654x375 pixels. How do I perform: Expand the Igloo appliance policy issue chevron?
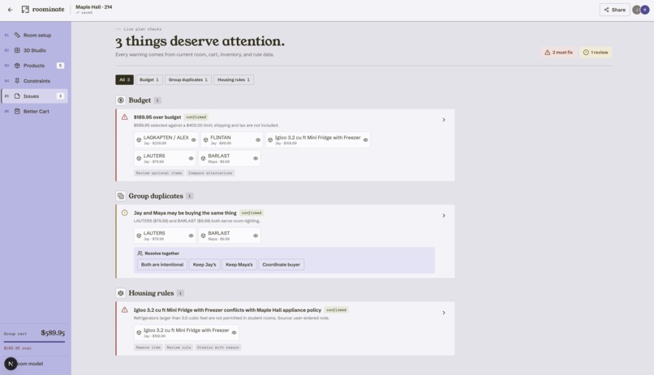pos(444,313)
